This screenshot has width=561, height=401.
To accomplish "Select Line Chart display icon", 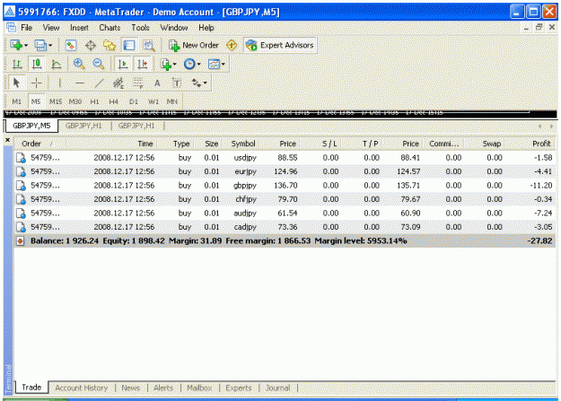I will [56, 65].
